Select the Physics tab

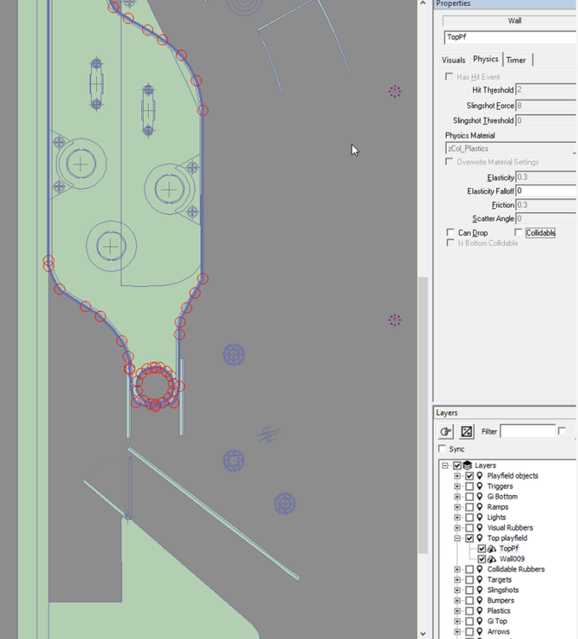485,59
